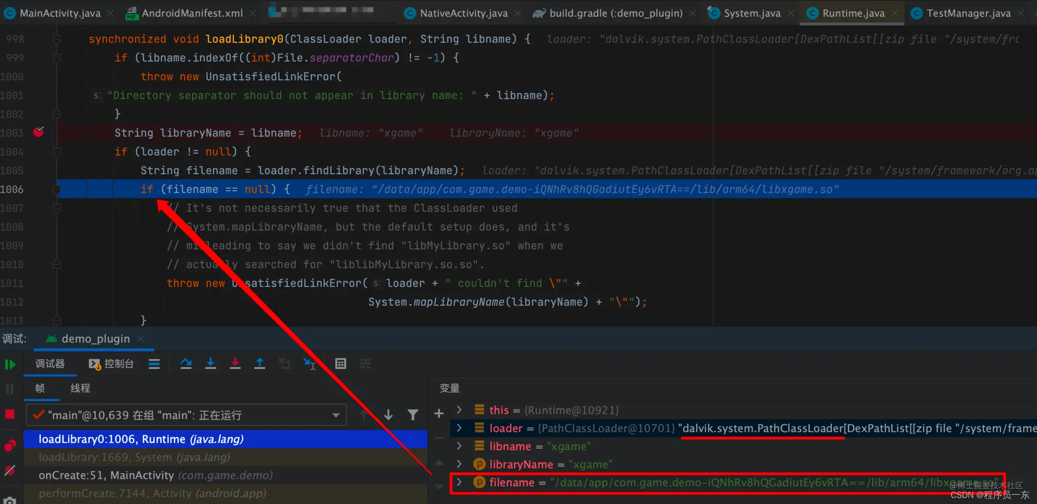Open View Breakpoints double red circle icon

pyautogui.click(x=10, y=445)
